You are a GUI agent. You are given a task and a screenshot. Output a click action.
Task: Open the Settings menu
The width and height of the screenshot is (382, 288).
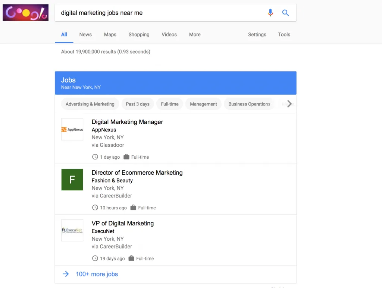257,35
